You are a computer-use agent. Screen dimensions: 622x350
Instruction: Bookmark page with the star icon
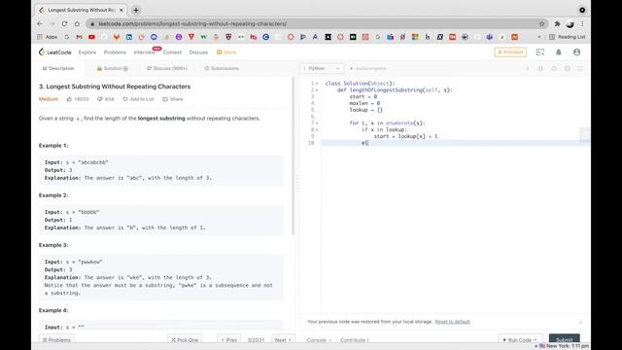[542, 23]
